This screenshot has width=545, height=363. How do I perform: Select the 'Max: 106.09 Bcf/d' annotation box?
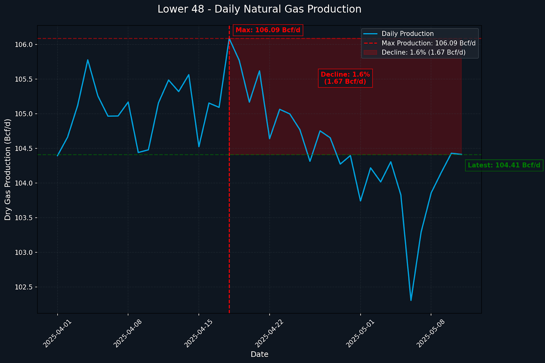pos(268,30)
